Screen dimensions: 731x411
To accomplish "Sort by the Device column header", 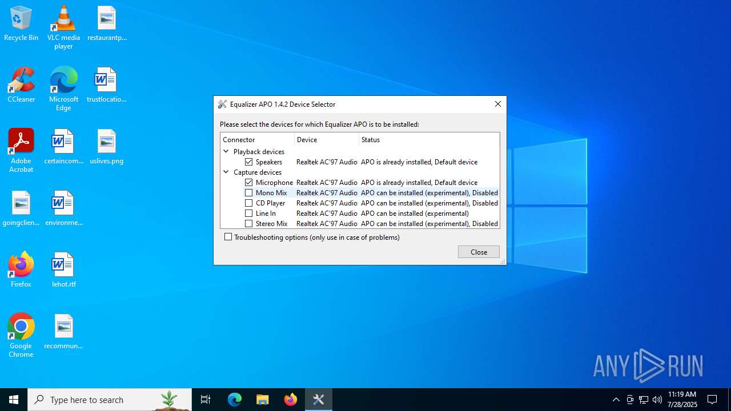I will coord(327,139).
